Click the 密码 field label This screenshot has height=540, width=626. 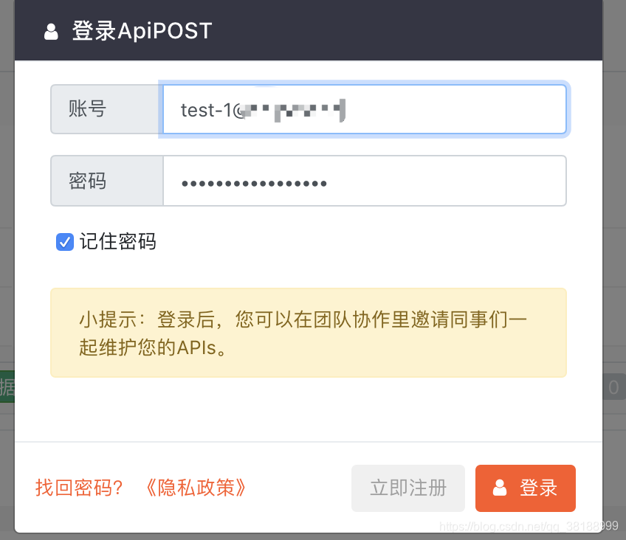click(89, 181)
